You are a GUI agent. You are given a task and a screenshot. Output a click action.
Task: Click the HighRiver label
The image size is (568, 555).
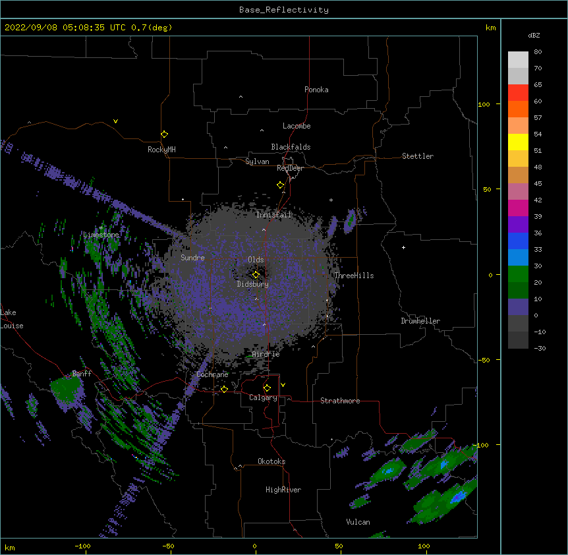[283, 490]
